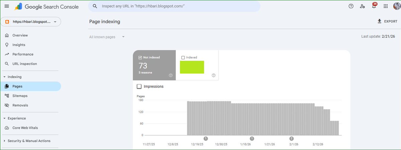Click the green box on Indexed card
This screenshot has width=401, height=150.
tap(192, 67)
